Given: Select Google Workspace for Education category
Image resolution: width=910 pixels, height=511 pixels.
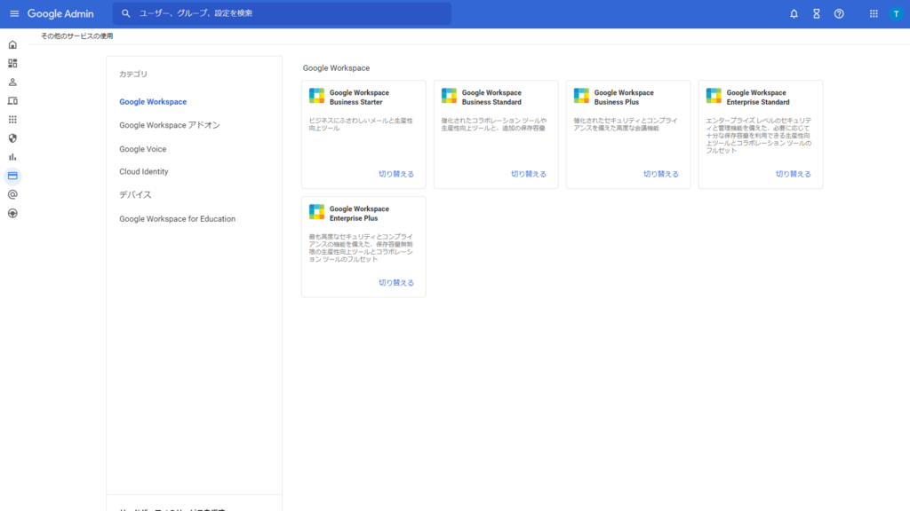Looking at the screenshot, I should tap(178, 219).
